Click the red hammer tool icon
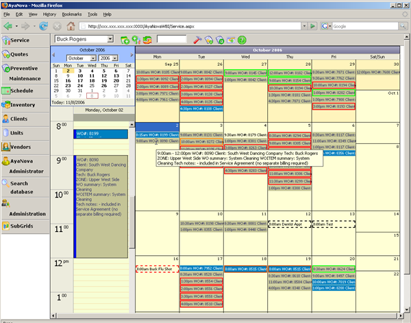This screenshot has height=323, width=411. pyautogui.click(x=197, y=40)
